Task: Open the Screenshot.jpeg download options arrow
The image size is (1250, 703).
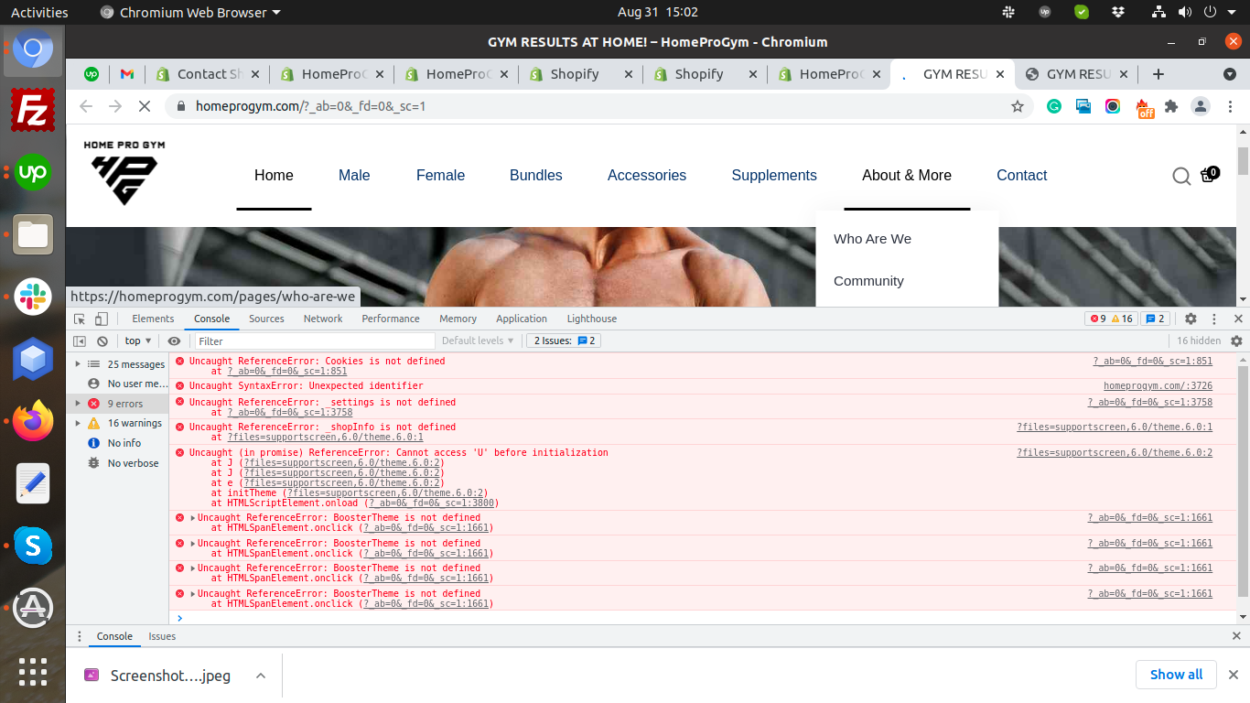Action: click(261, 676)
